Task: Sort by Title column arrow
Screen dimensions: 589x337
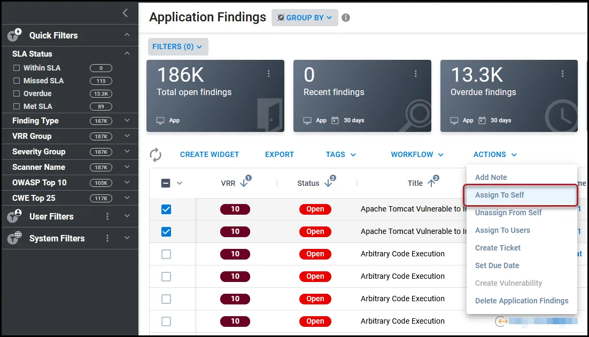Action: (x=431, y=183)
